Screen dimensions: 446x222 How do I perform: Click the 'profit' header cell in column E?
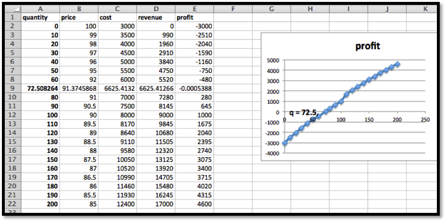coord(194,17)
